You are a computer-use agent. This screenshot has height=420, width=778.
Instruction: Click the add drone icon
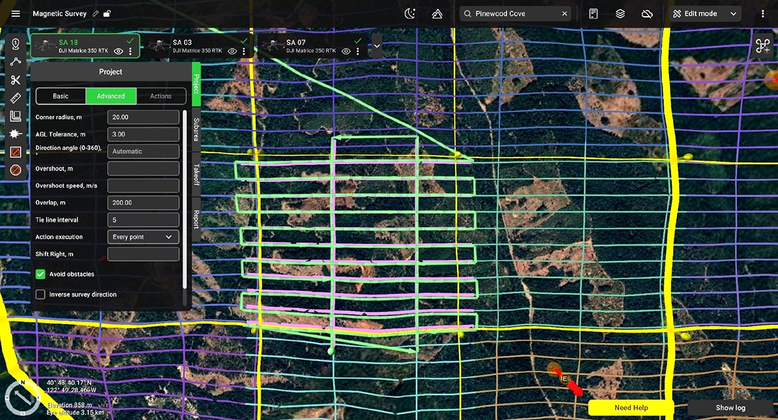(762, 47)
